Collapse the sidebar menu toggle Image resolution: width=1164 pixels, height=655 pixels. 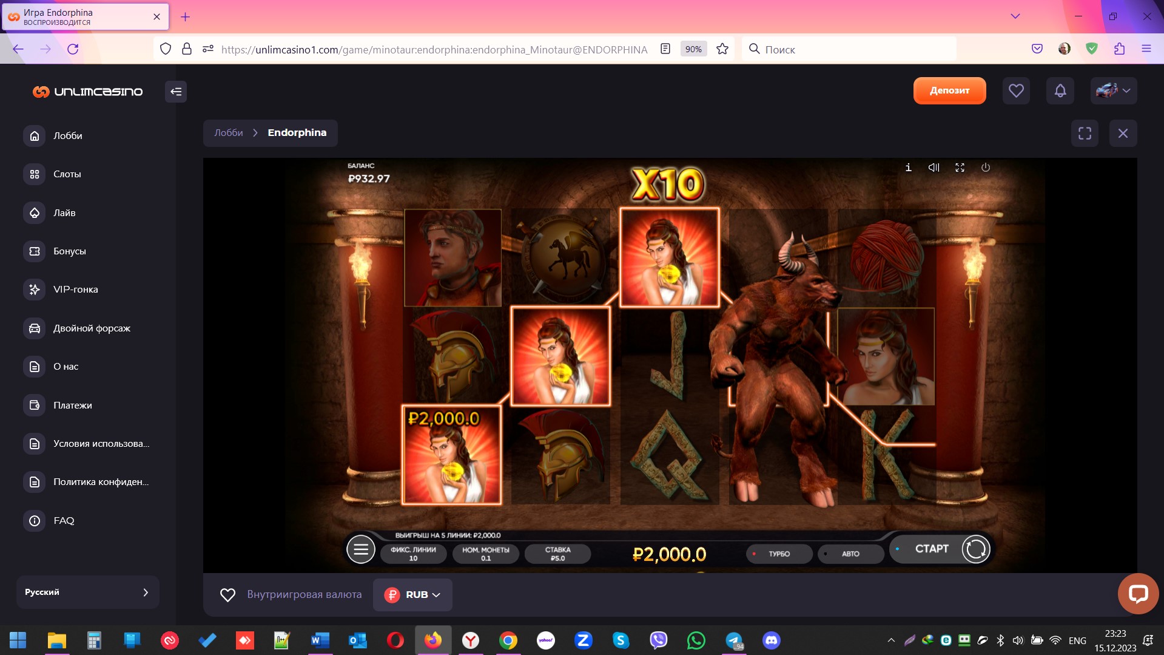pos(176,92)
